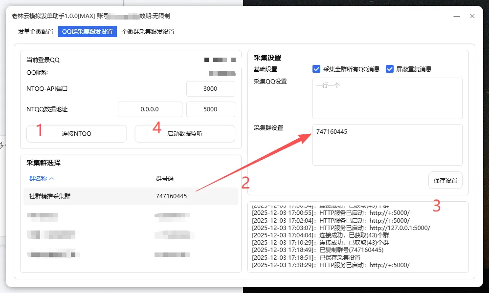Disable the 屏蔽重复消息 checkbox

point(389,69)
